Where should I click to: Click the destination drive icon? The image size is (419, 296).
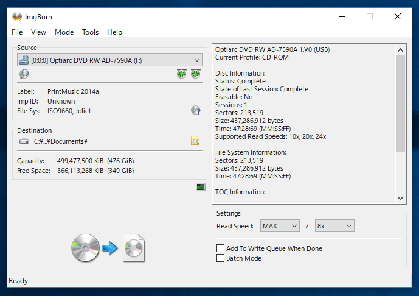24,141
